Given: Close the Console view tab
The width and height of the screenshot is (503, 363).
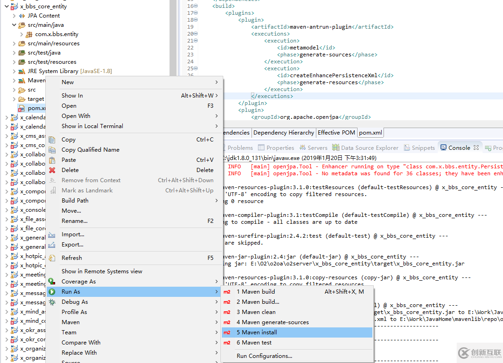Looking at the screenshot, I should [476, 148].
